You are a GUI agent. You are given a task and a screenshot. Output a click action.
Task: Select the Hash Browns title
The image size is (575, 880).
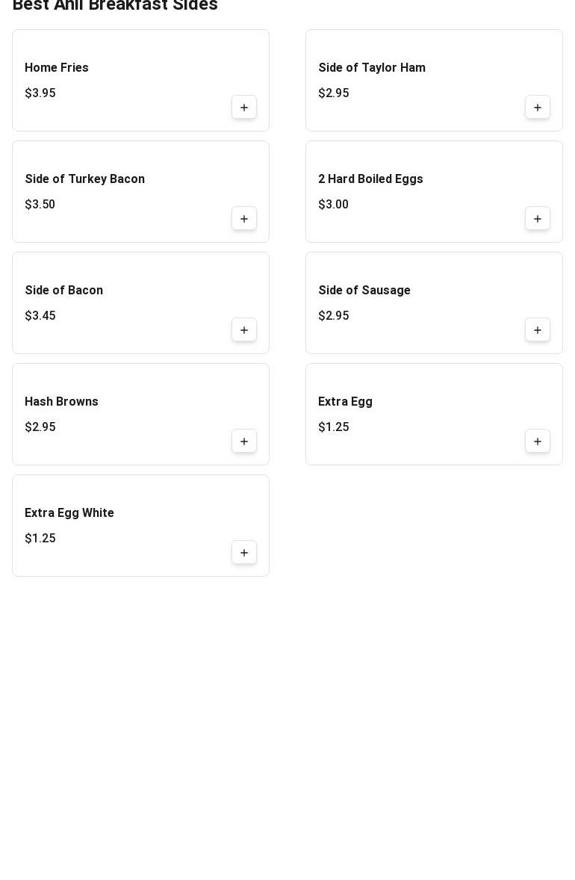tap(61, 401)
